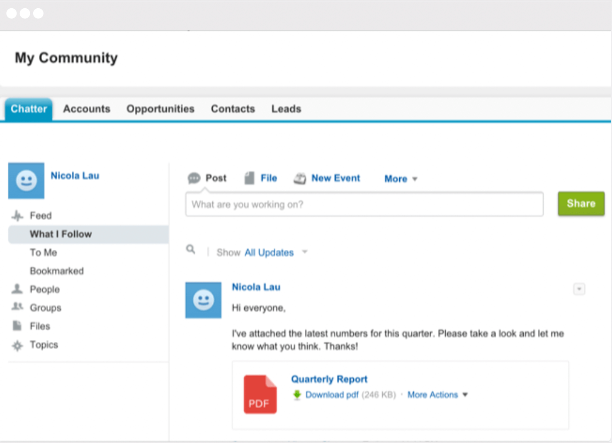Open the People section via its icon
Screen dimensions: 612x443
[17, 289]
